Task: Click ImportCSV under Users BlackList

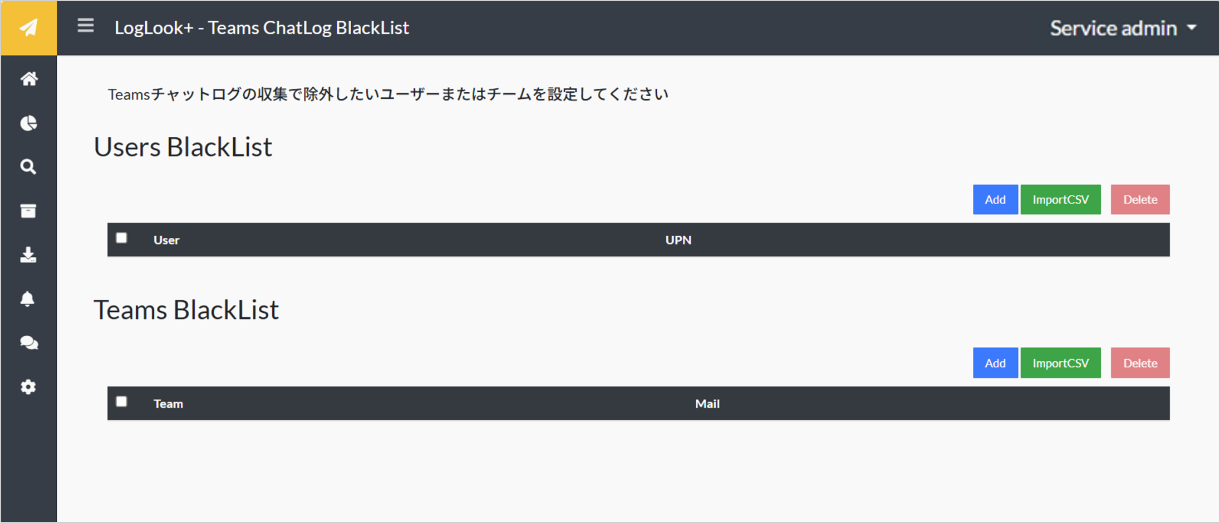Action: (x=1061, y=200)
